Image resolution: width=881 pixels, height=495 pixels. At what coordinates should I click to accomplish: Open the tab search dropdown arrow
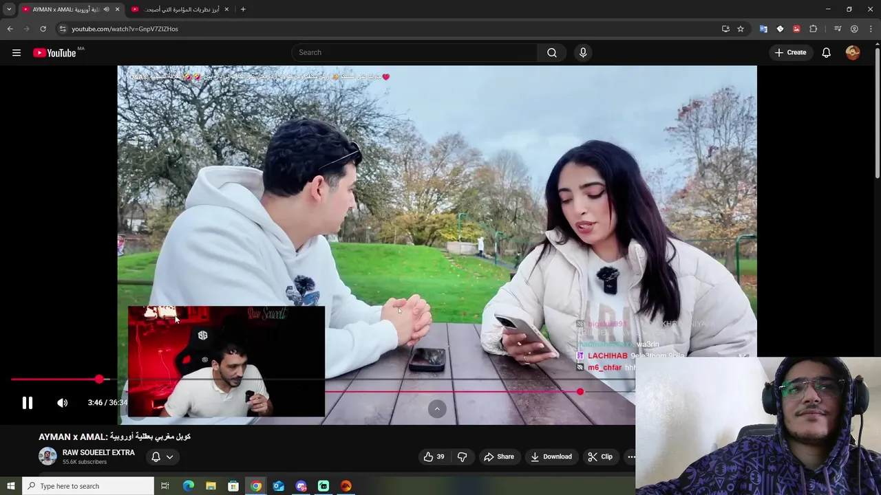[x=9, y=10]
